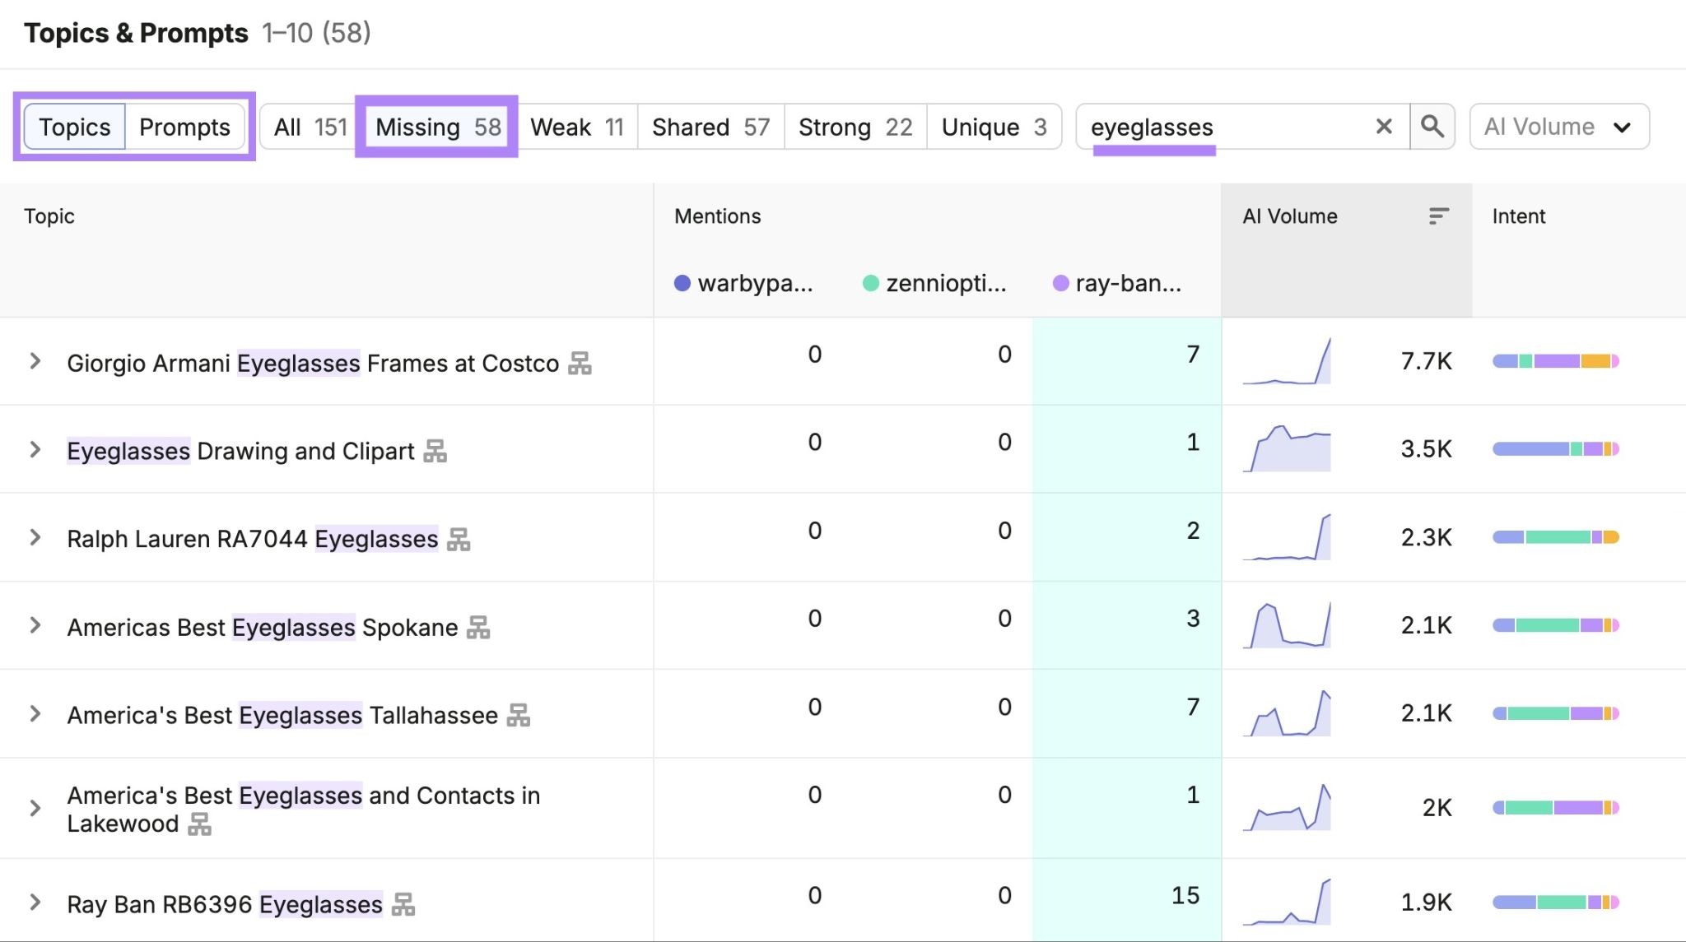Expand Eyeglasses Drawing and Clipart row
Screen dimensions: 1686x942
[x=35, y=449]
